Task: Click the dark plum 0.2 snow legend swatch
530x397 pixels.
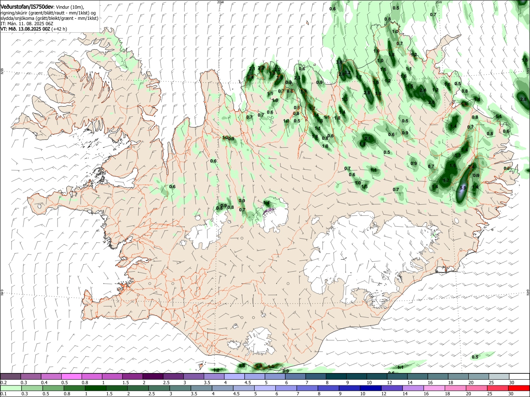Action: pyautogui.click(x=10, y=377)
